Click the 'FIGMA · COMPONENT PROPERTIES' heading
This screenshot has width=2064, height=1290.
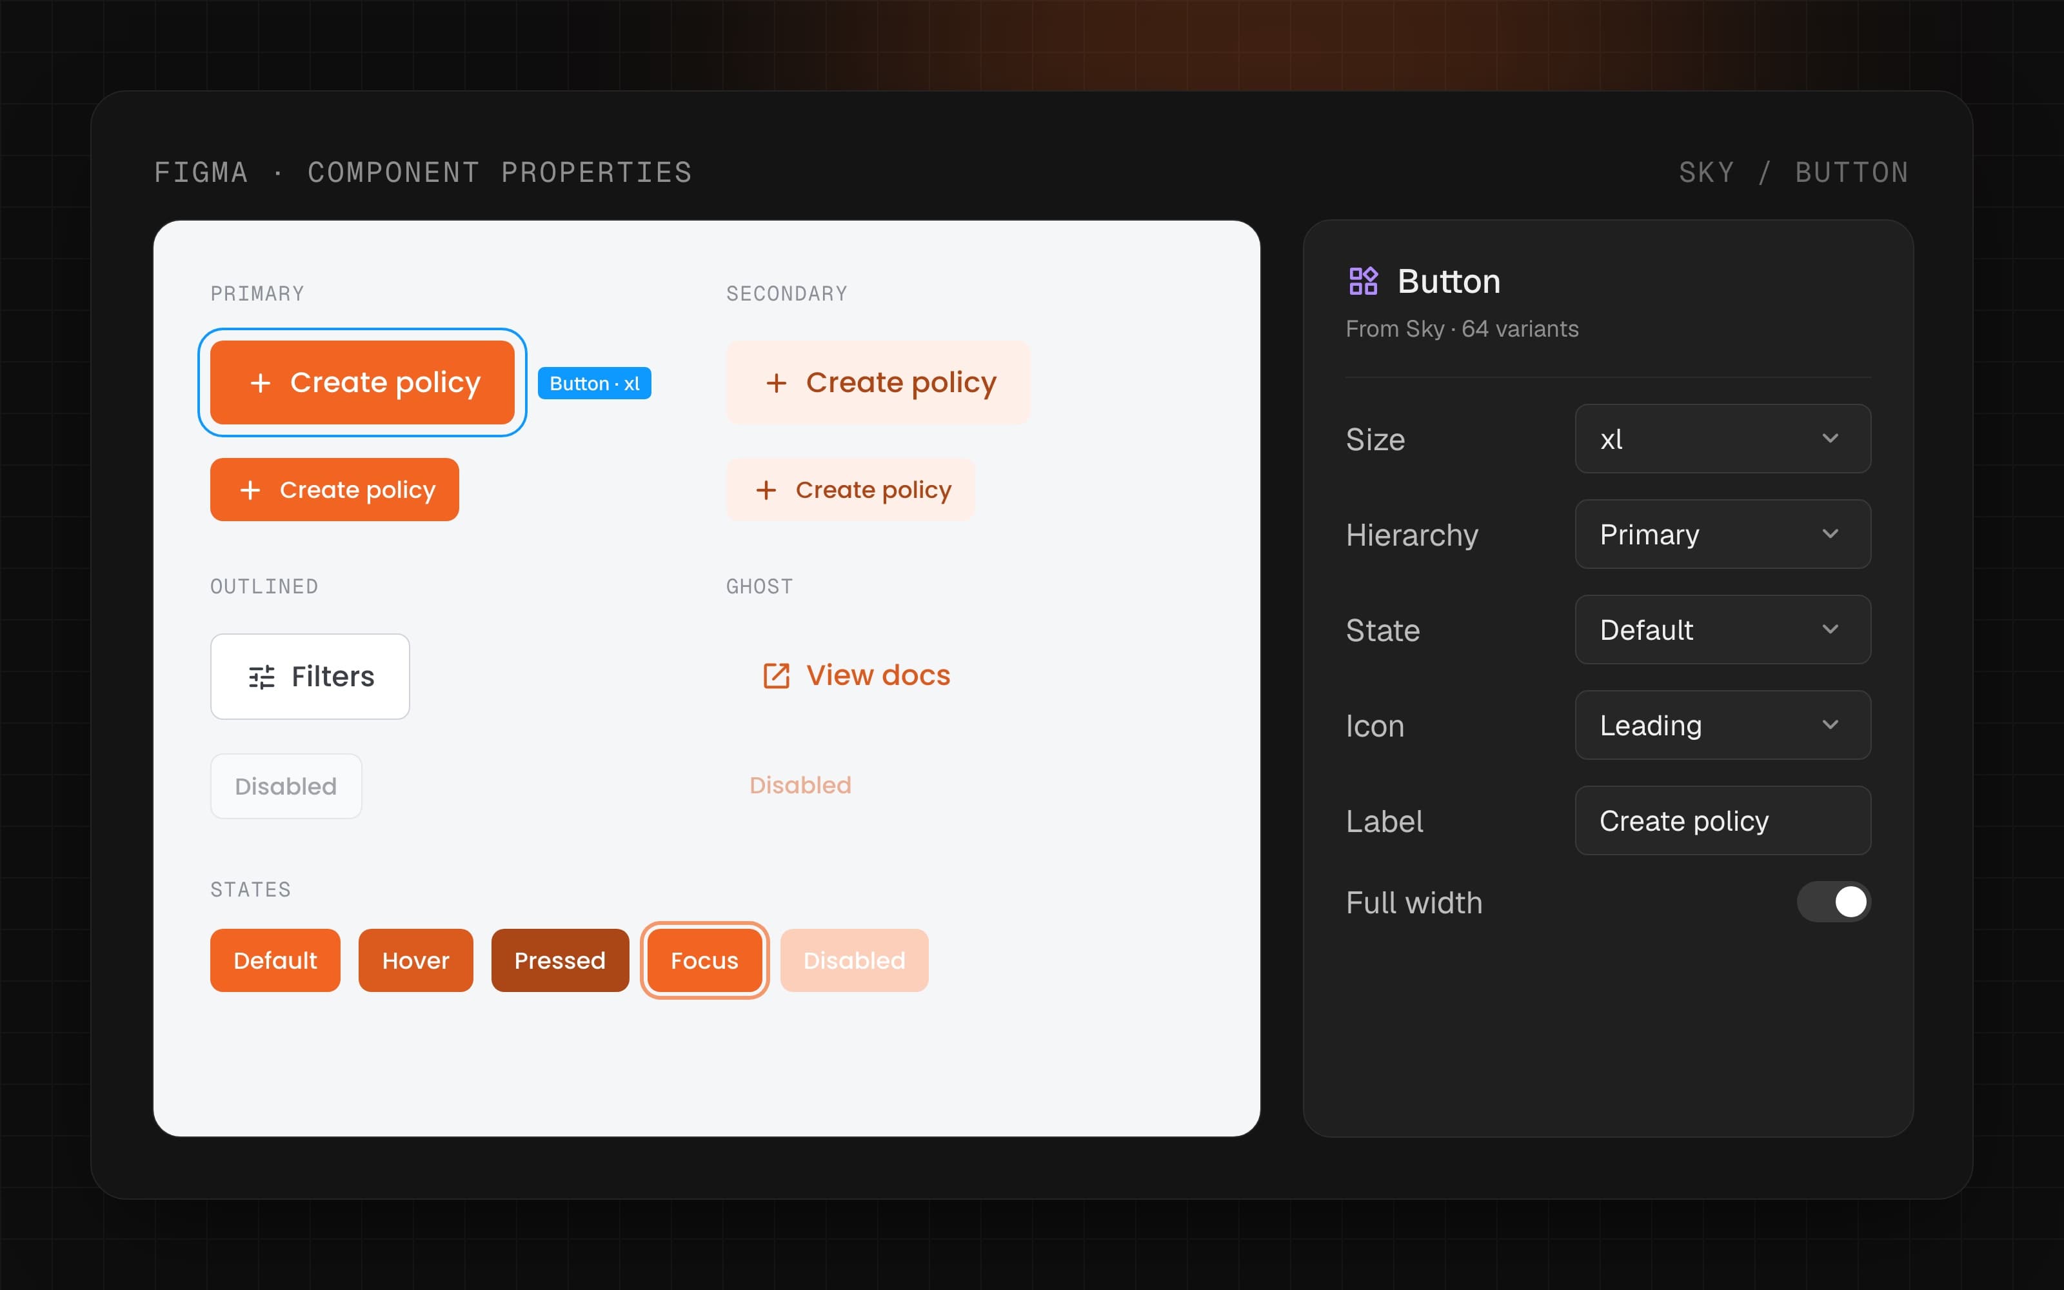point(423,172)
